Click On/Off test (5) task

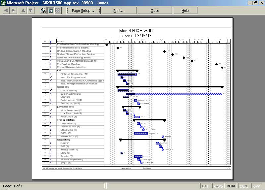[69, 90]
